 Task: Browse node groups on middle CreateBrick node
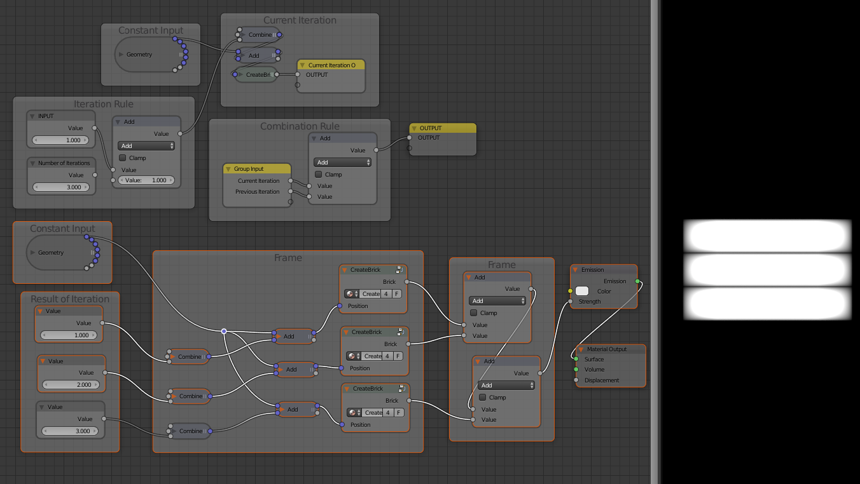[x=354, y=356]
